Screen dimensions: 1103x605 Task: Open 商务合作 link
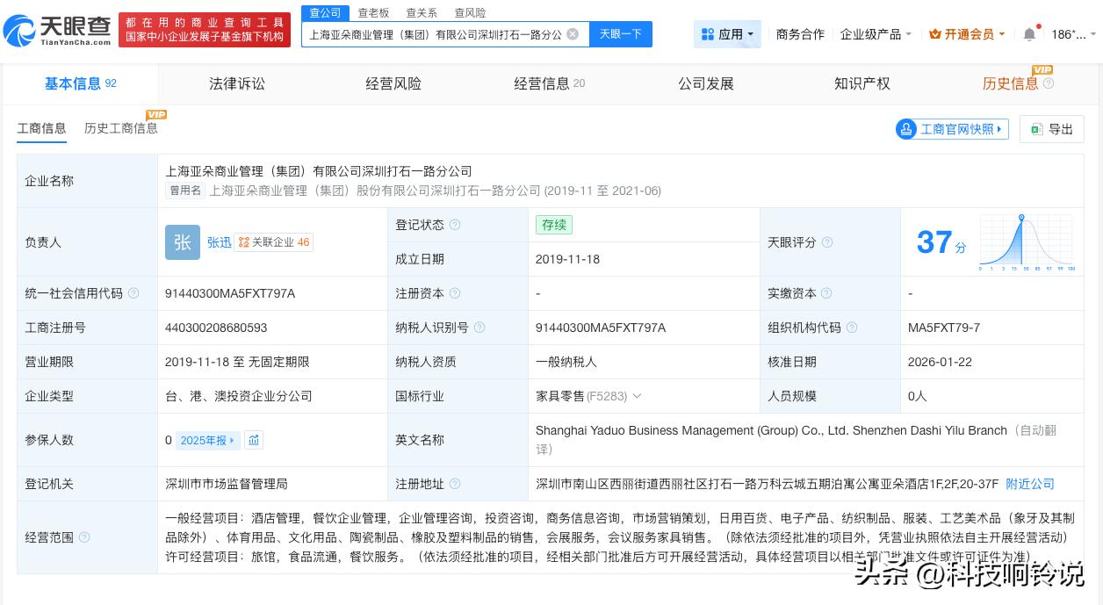(x=800, y=34)
